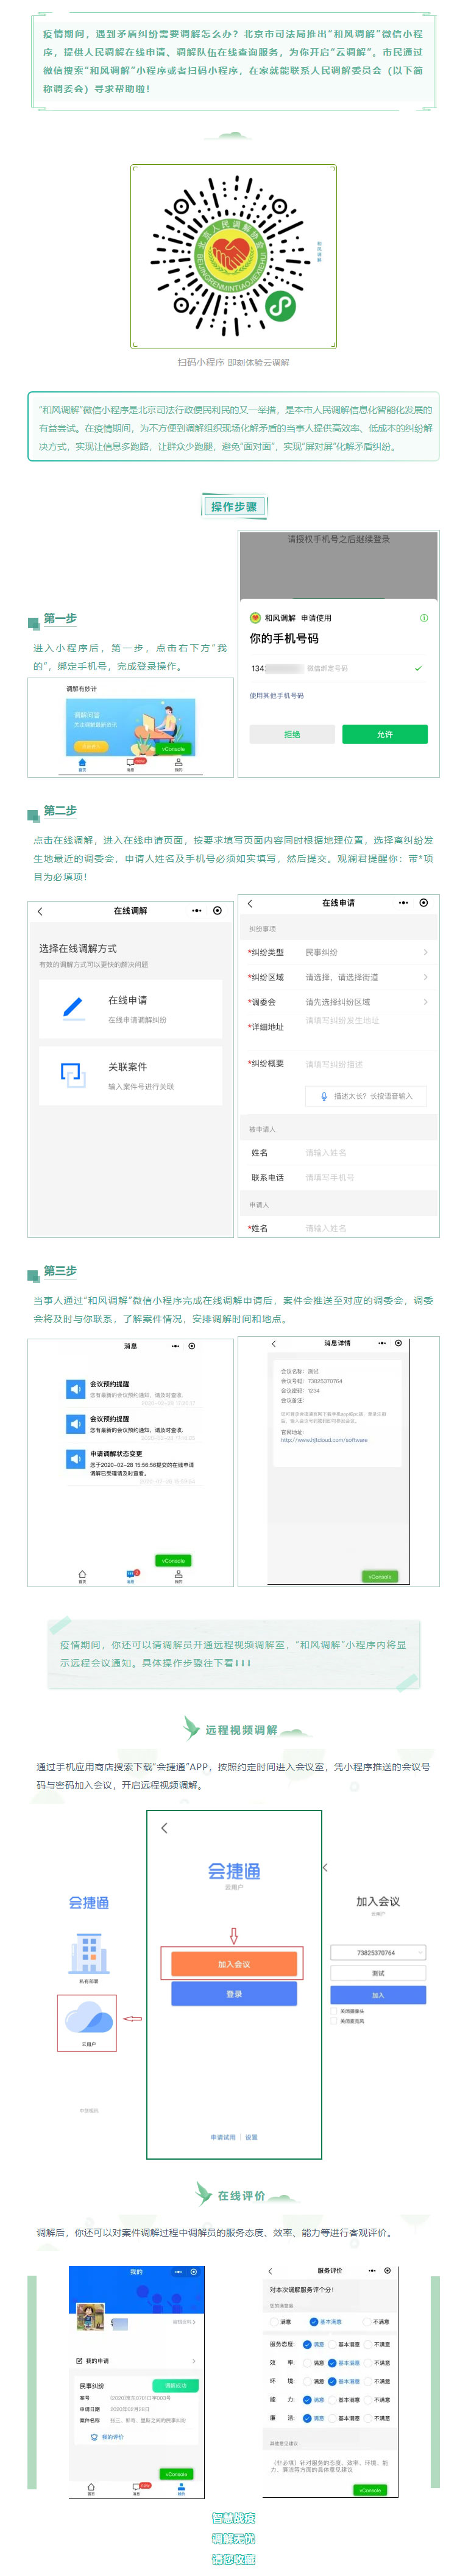This screenshot has width=471, height=2576.
Task: Open the more menu on 在线申请 header
Action: pos(403,903)
